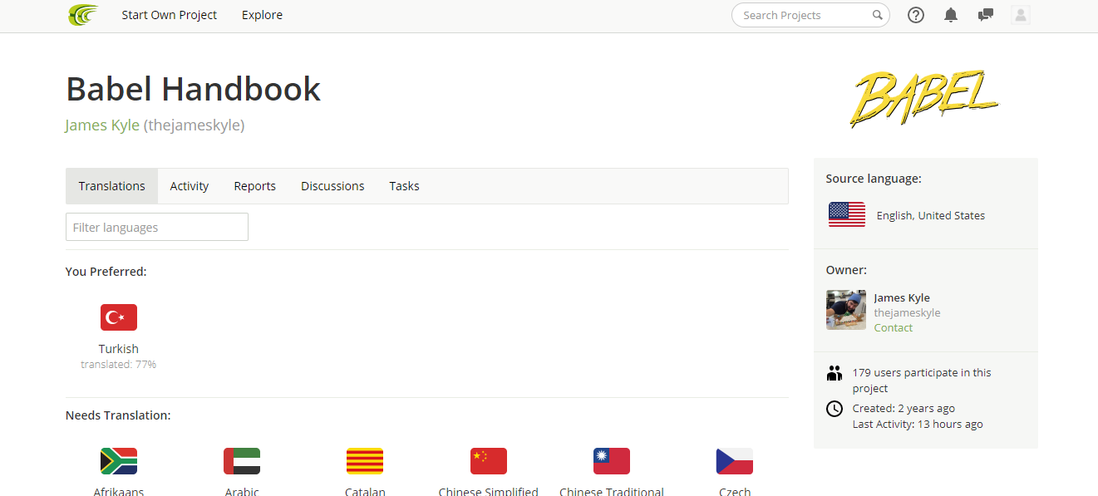Screen dimensions: 1098x496
Task: Click the thejameskyle username in Owner panel
Action: (908, 312)
